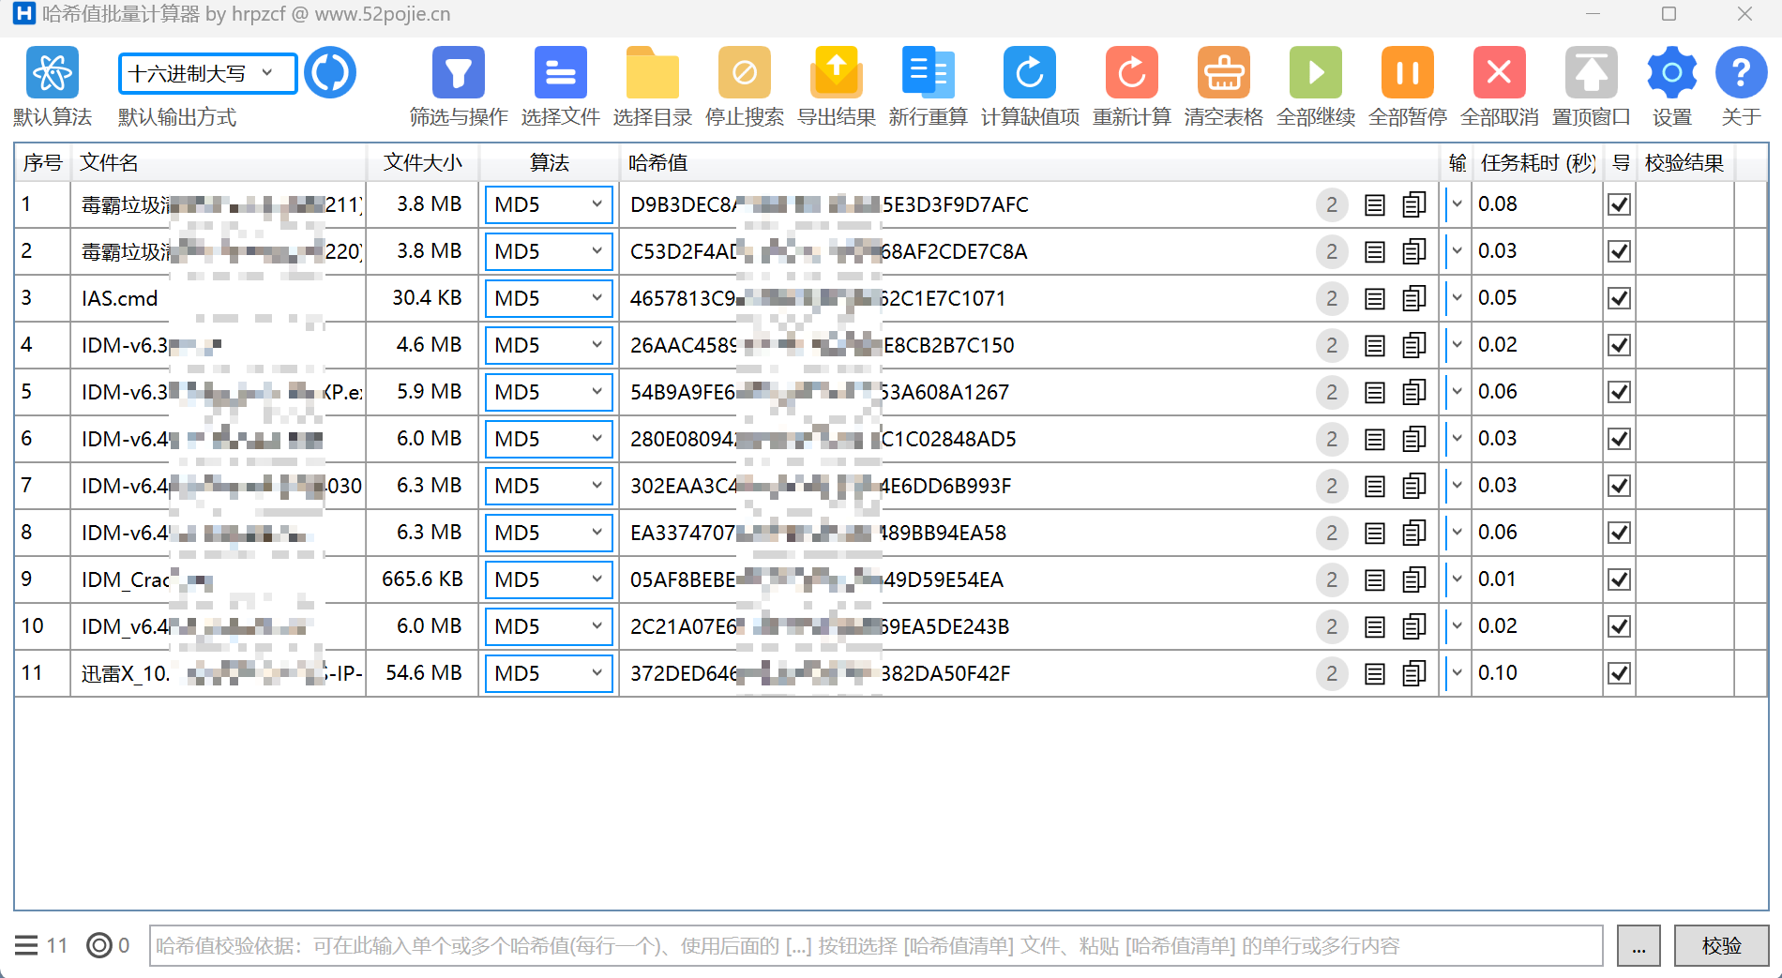Click the 校验 verify button
1782x978 pixels.
(x=1721, y=945)
